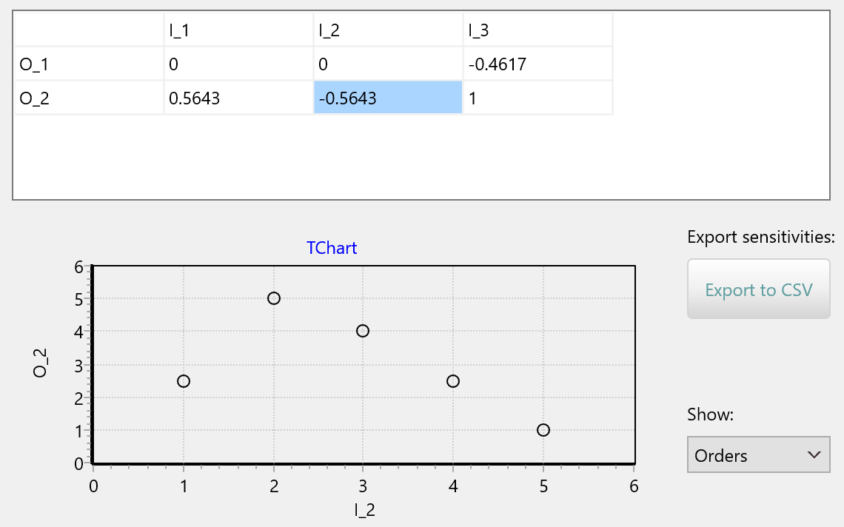Click the TChart title text
Image resolution: width=844 pixels, height=527 pixels.
click(332, 248)
